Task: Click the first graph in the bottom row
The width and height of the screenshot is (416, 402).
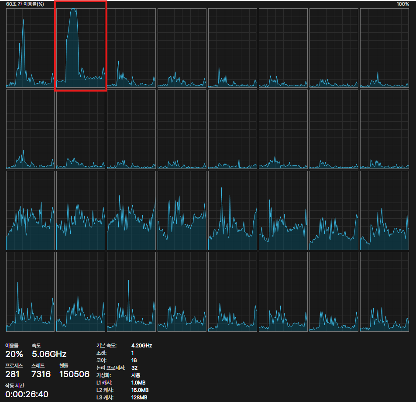Action: (30, 292)
